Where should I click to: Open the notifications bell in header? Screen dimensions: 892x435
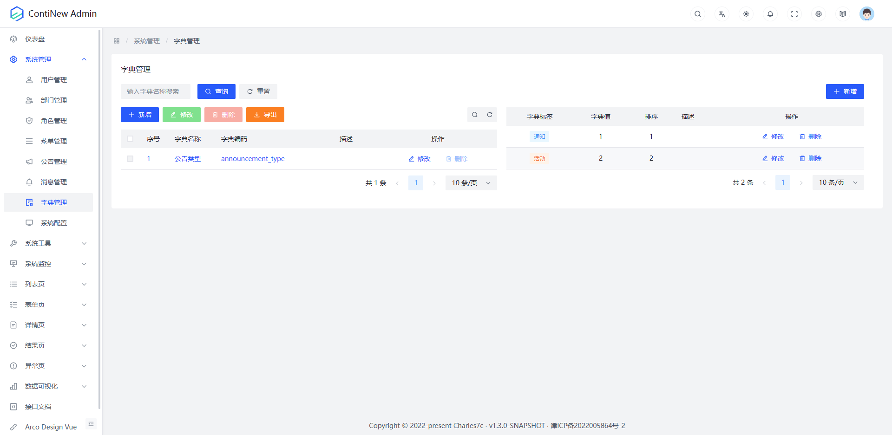pos(770,14)
